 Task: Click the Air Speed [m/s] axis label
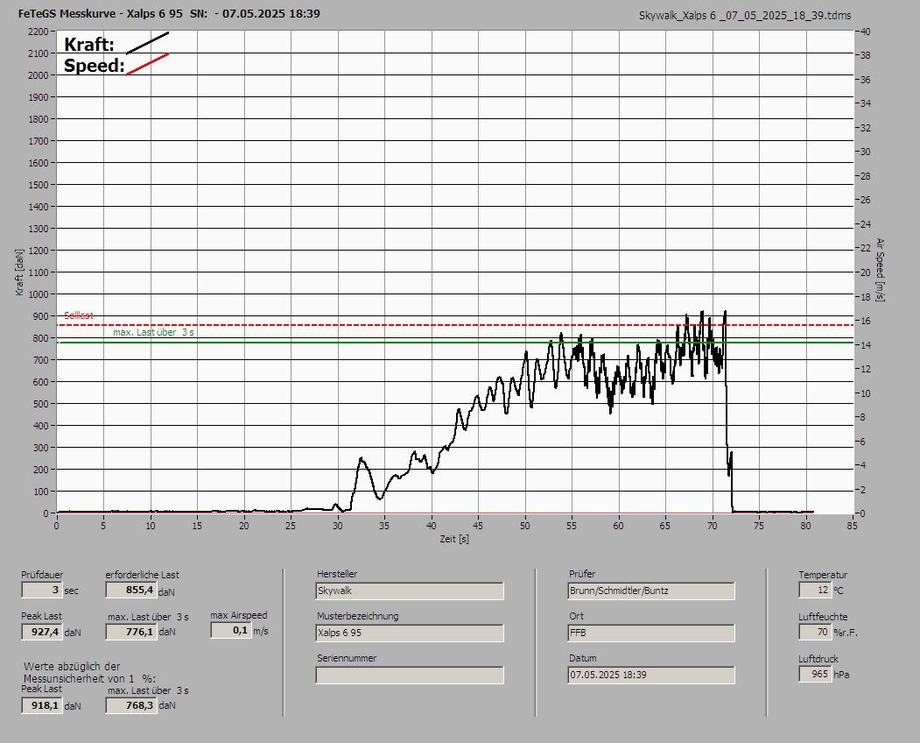tap(880, 270)
